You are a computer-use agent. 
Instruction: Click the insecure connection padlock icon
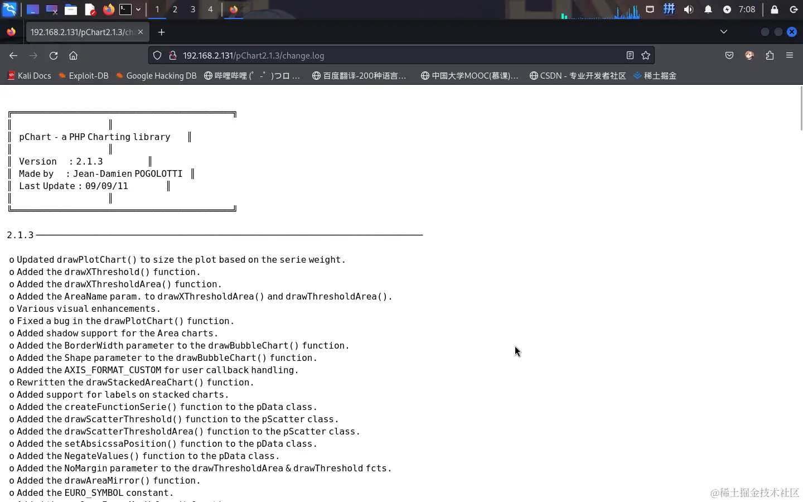coord(173,55)
